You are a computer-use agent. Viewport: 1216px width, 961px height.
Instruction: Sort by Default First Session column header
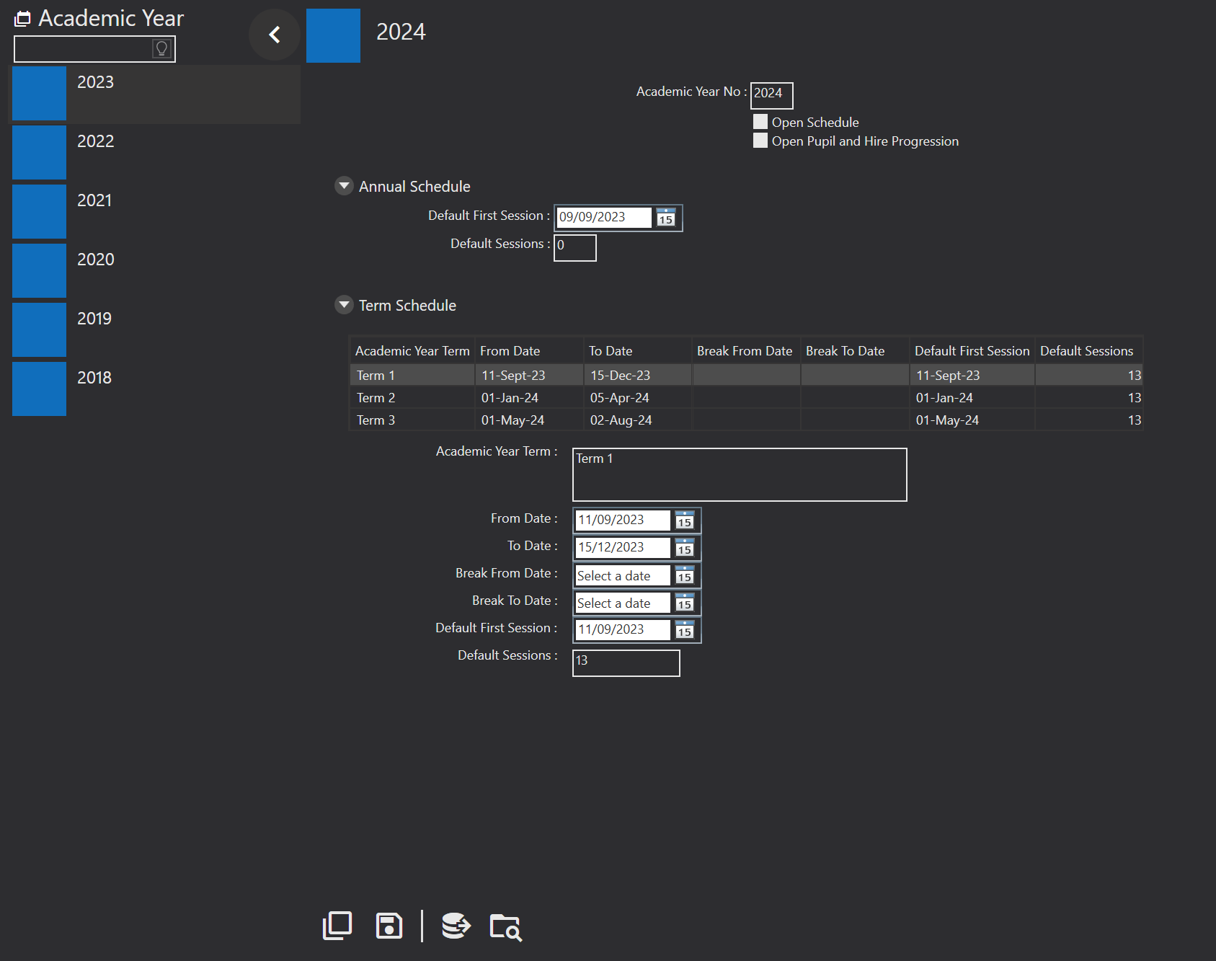tap(972, 351)
